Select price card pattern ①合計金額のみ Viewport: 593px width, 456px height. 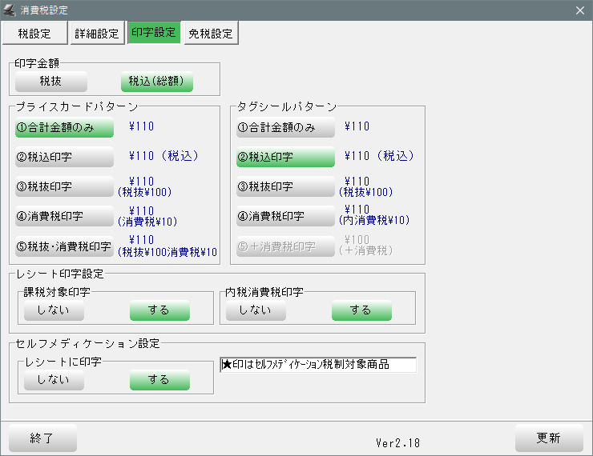[64, 127]
